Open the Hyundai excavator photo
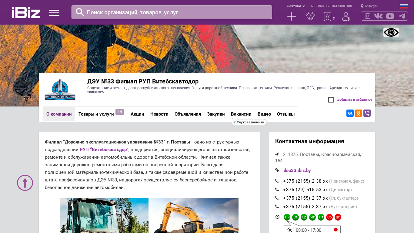Screen dimensions: 414x233 pyautogui.click(x=194, y=215)
